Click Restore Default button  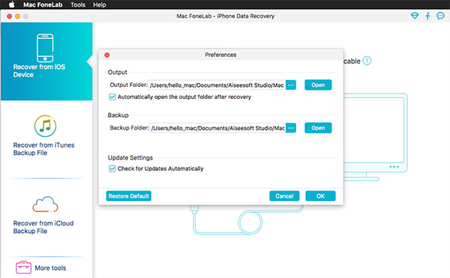[x=128, y=196]
